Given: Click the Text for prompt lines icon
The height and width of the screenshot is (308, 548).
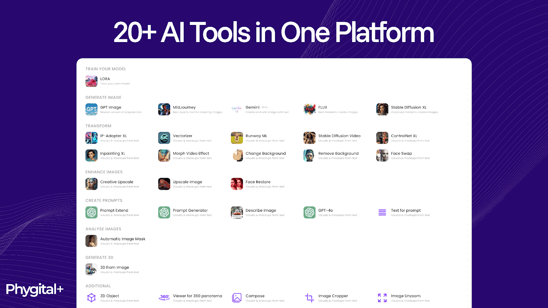Looking at the screenshot, I should tap(382, 212).
